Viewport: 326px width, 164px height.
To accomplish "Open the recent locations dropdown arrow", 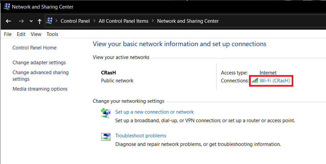I will coord(31,21).
